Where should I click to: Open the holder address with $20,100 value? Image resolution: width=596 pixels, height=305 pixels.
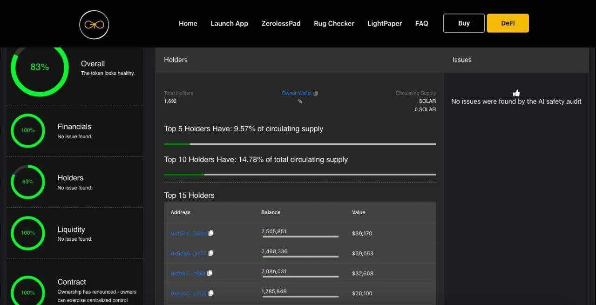(x=189, y=293)
